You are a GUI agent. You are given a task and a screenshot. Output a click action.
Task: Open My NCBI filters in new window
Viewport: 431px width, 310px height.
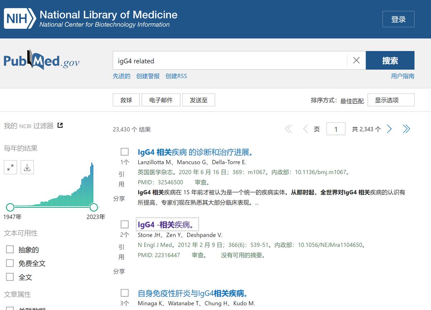point(60,124)
